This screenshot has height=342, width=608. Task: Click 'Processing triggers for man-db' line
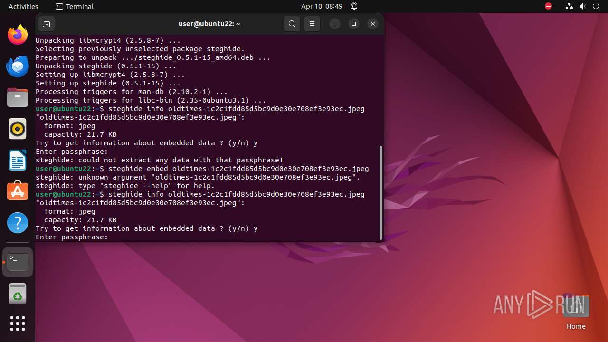[x=132, y=92]
